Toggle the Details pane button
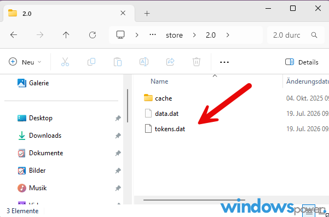 (x=302, y=62)
